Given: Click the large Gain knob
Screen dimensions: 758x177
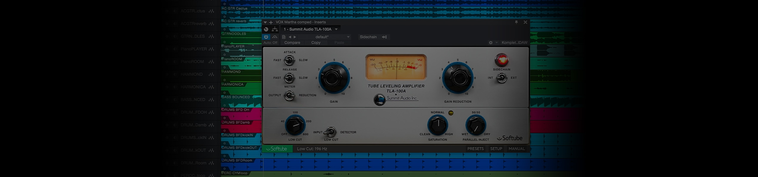Looking at the screenshot, I should pos(334,78).
